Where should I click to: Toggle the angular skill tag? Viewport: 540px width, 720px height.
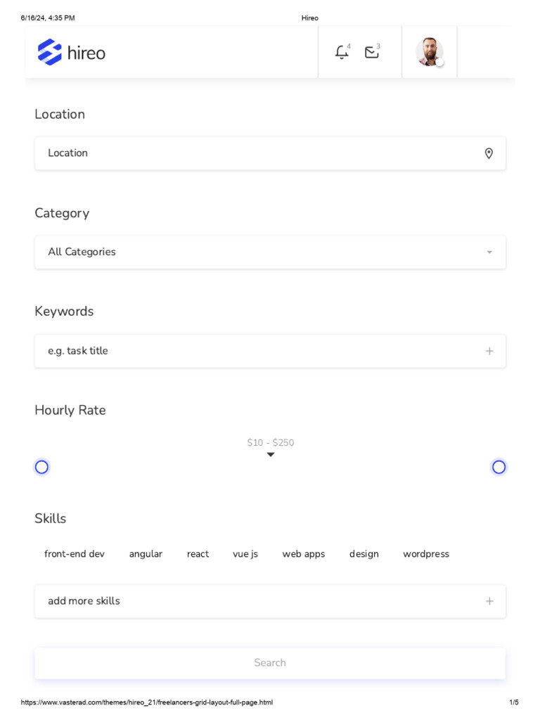coord(146,554)
